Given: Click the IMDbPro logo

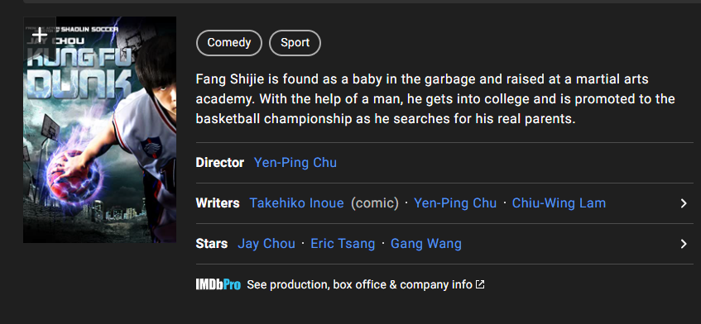Looking at the screenshot, I should (218, 284).
